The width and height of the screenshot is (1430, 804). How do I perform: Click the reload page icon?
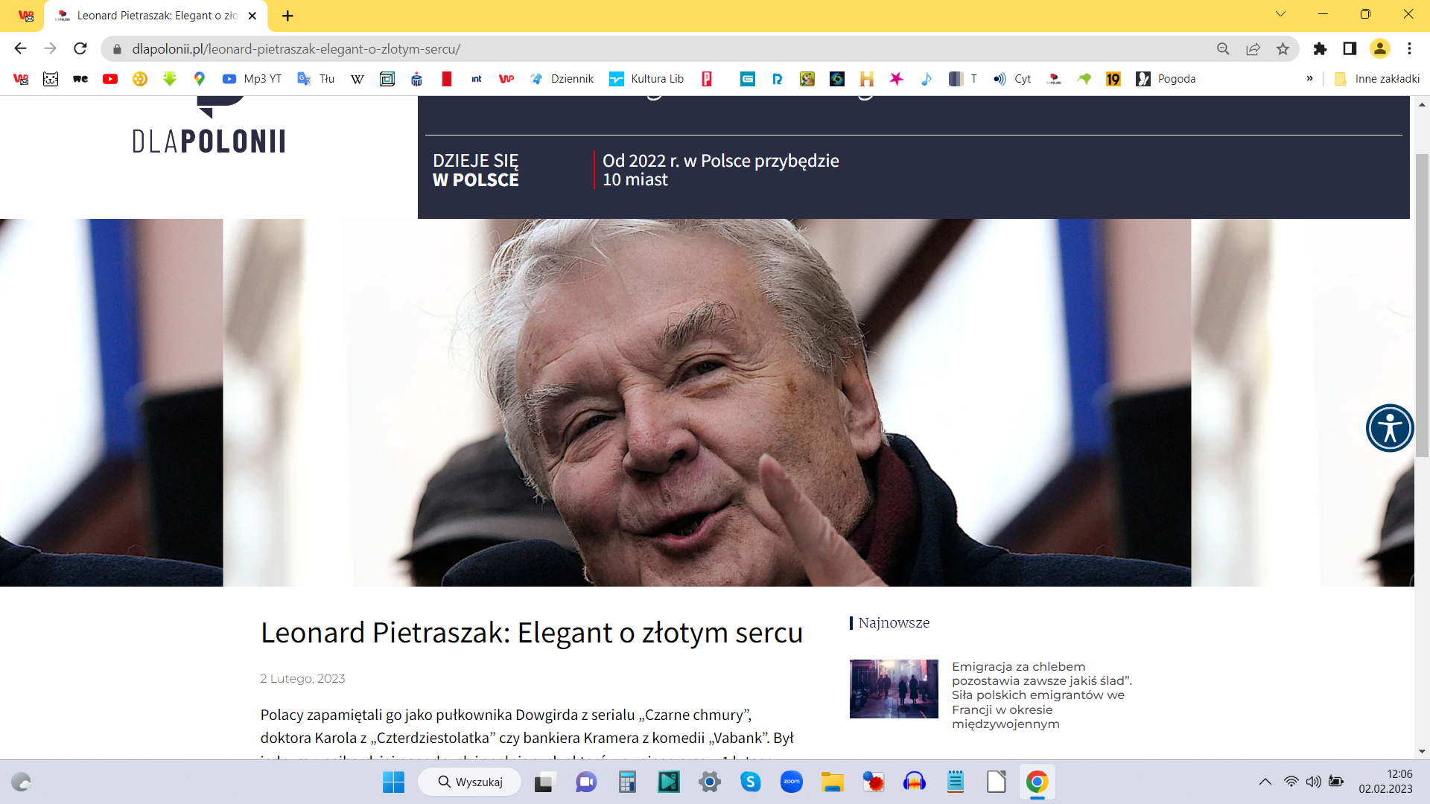click(80, 48)
